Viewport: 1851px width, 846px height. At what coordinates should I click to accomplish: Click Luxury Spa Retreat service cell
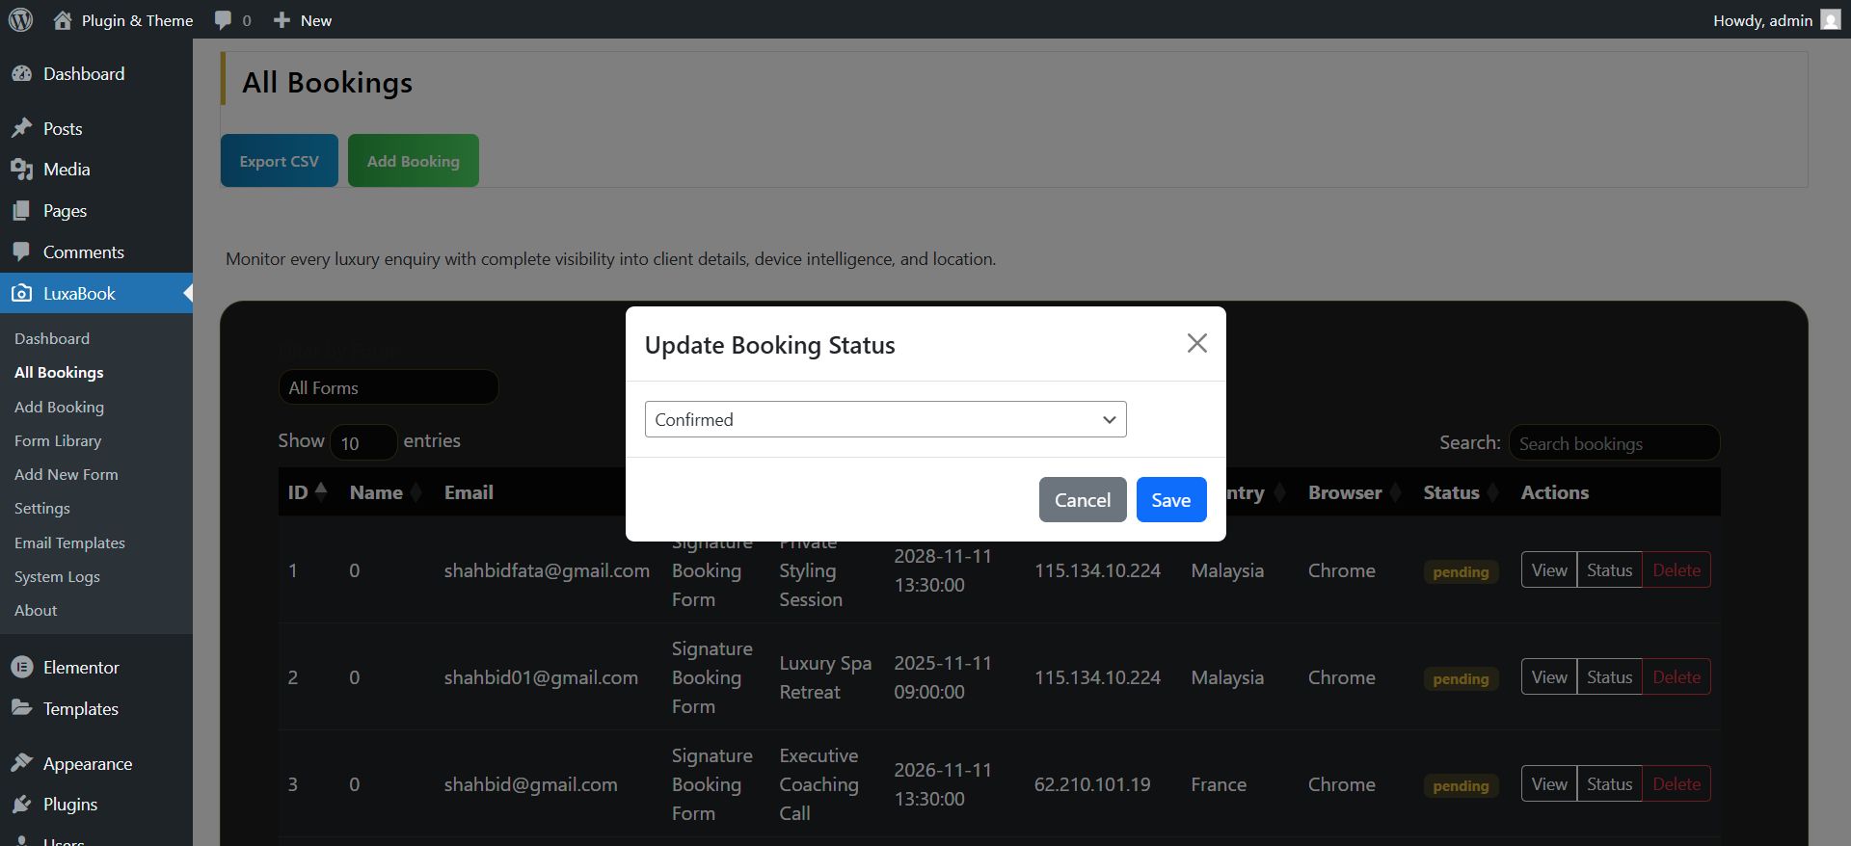825,677
